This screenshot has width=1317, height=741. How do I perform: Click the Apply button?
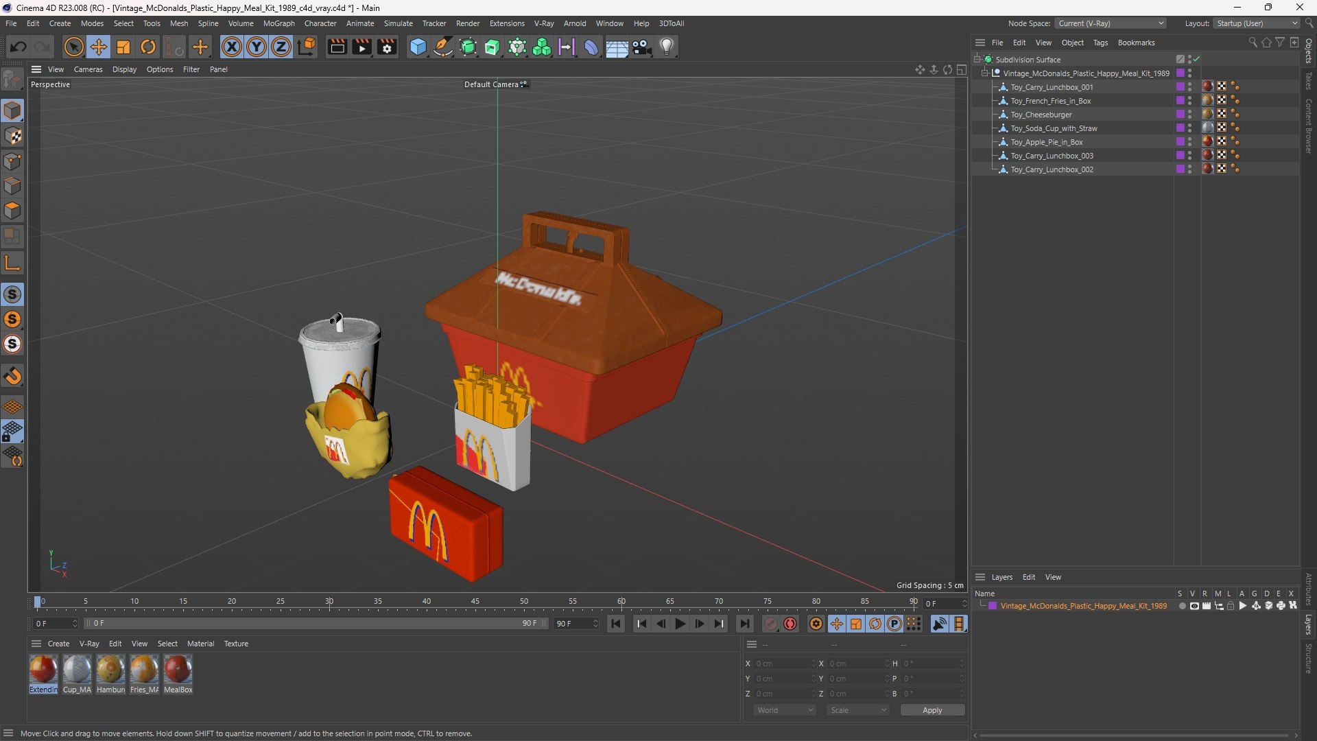[x=932, y=710]
